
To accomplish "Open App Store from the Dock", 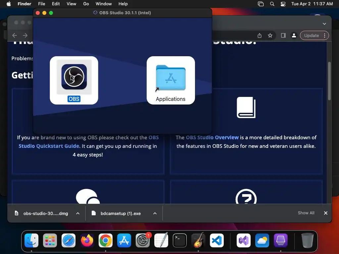I will coord(124,240).
